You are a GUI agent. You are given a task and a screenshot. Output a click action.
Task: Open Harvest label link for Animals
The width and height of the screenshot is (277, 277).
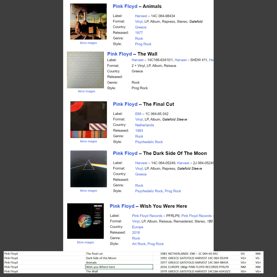pyautogui.click(x=141, y=16)
